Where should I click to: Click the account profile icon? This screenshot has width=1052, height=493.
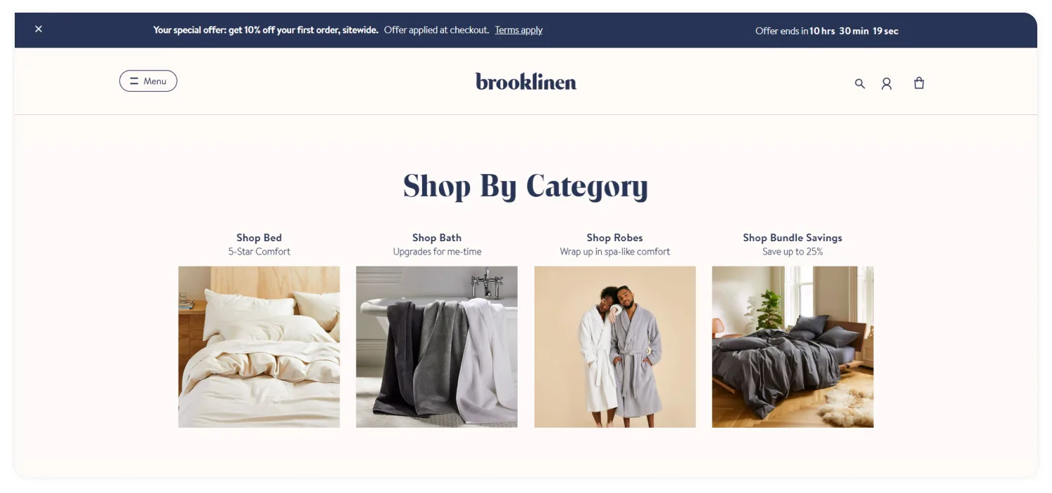[x=886, y=83]
